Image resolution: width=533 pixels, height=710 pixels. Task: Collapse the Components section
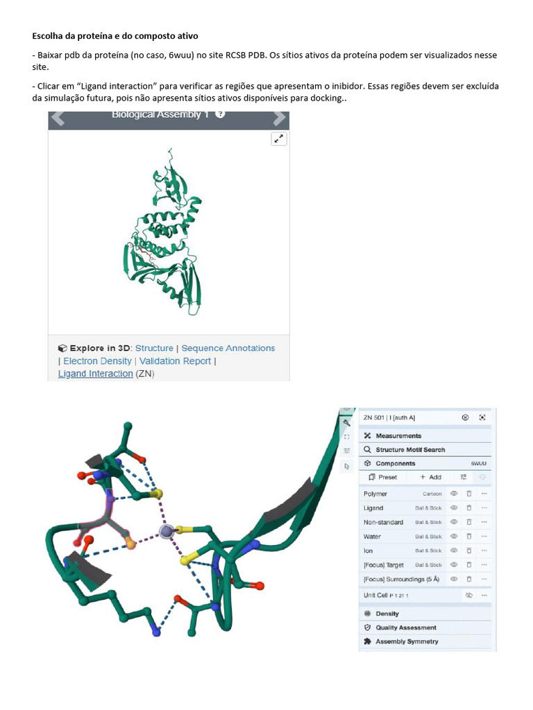[425, 464]
